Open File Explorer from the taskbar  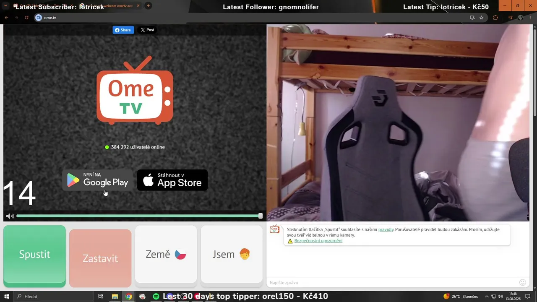[x=115, y=297]
